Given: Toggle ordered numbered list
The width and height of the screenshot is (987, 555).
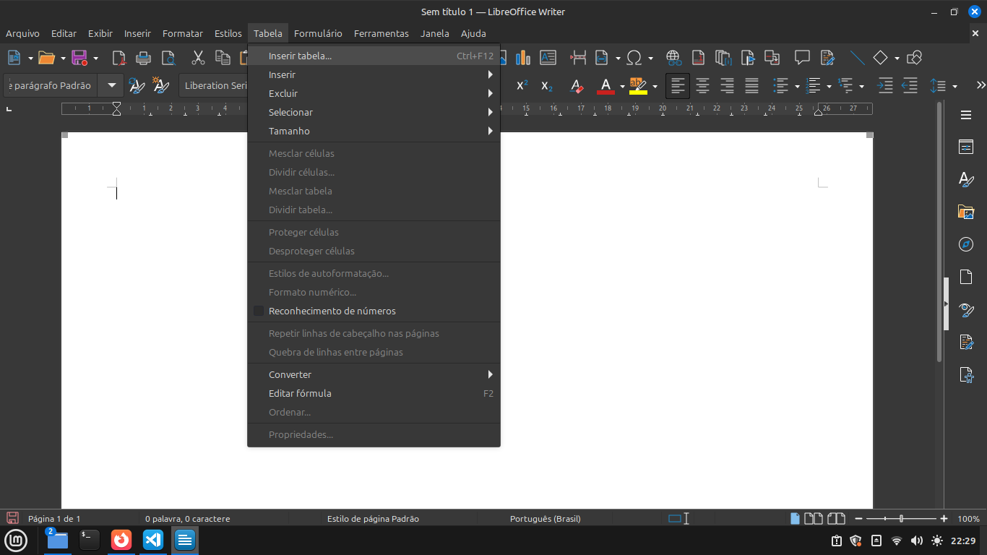Looking at the screenshot, I should 814,86.
